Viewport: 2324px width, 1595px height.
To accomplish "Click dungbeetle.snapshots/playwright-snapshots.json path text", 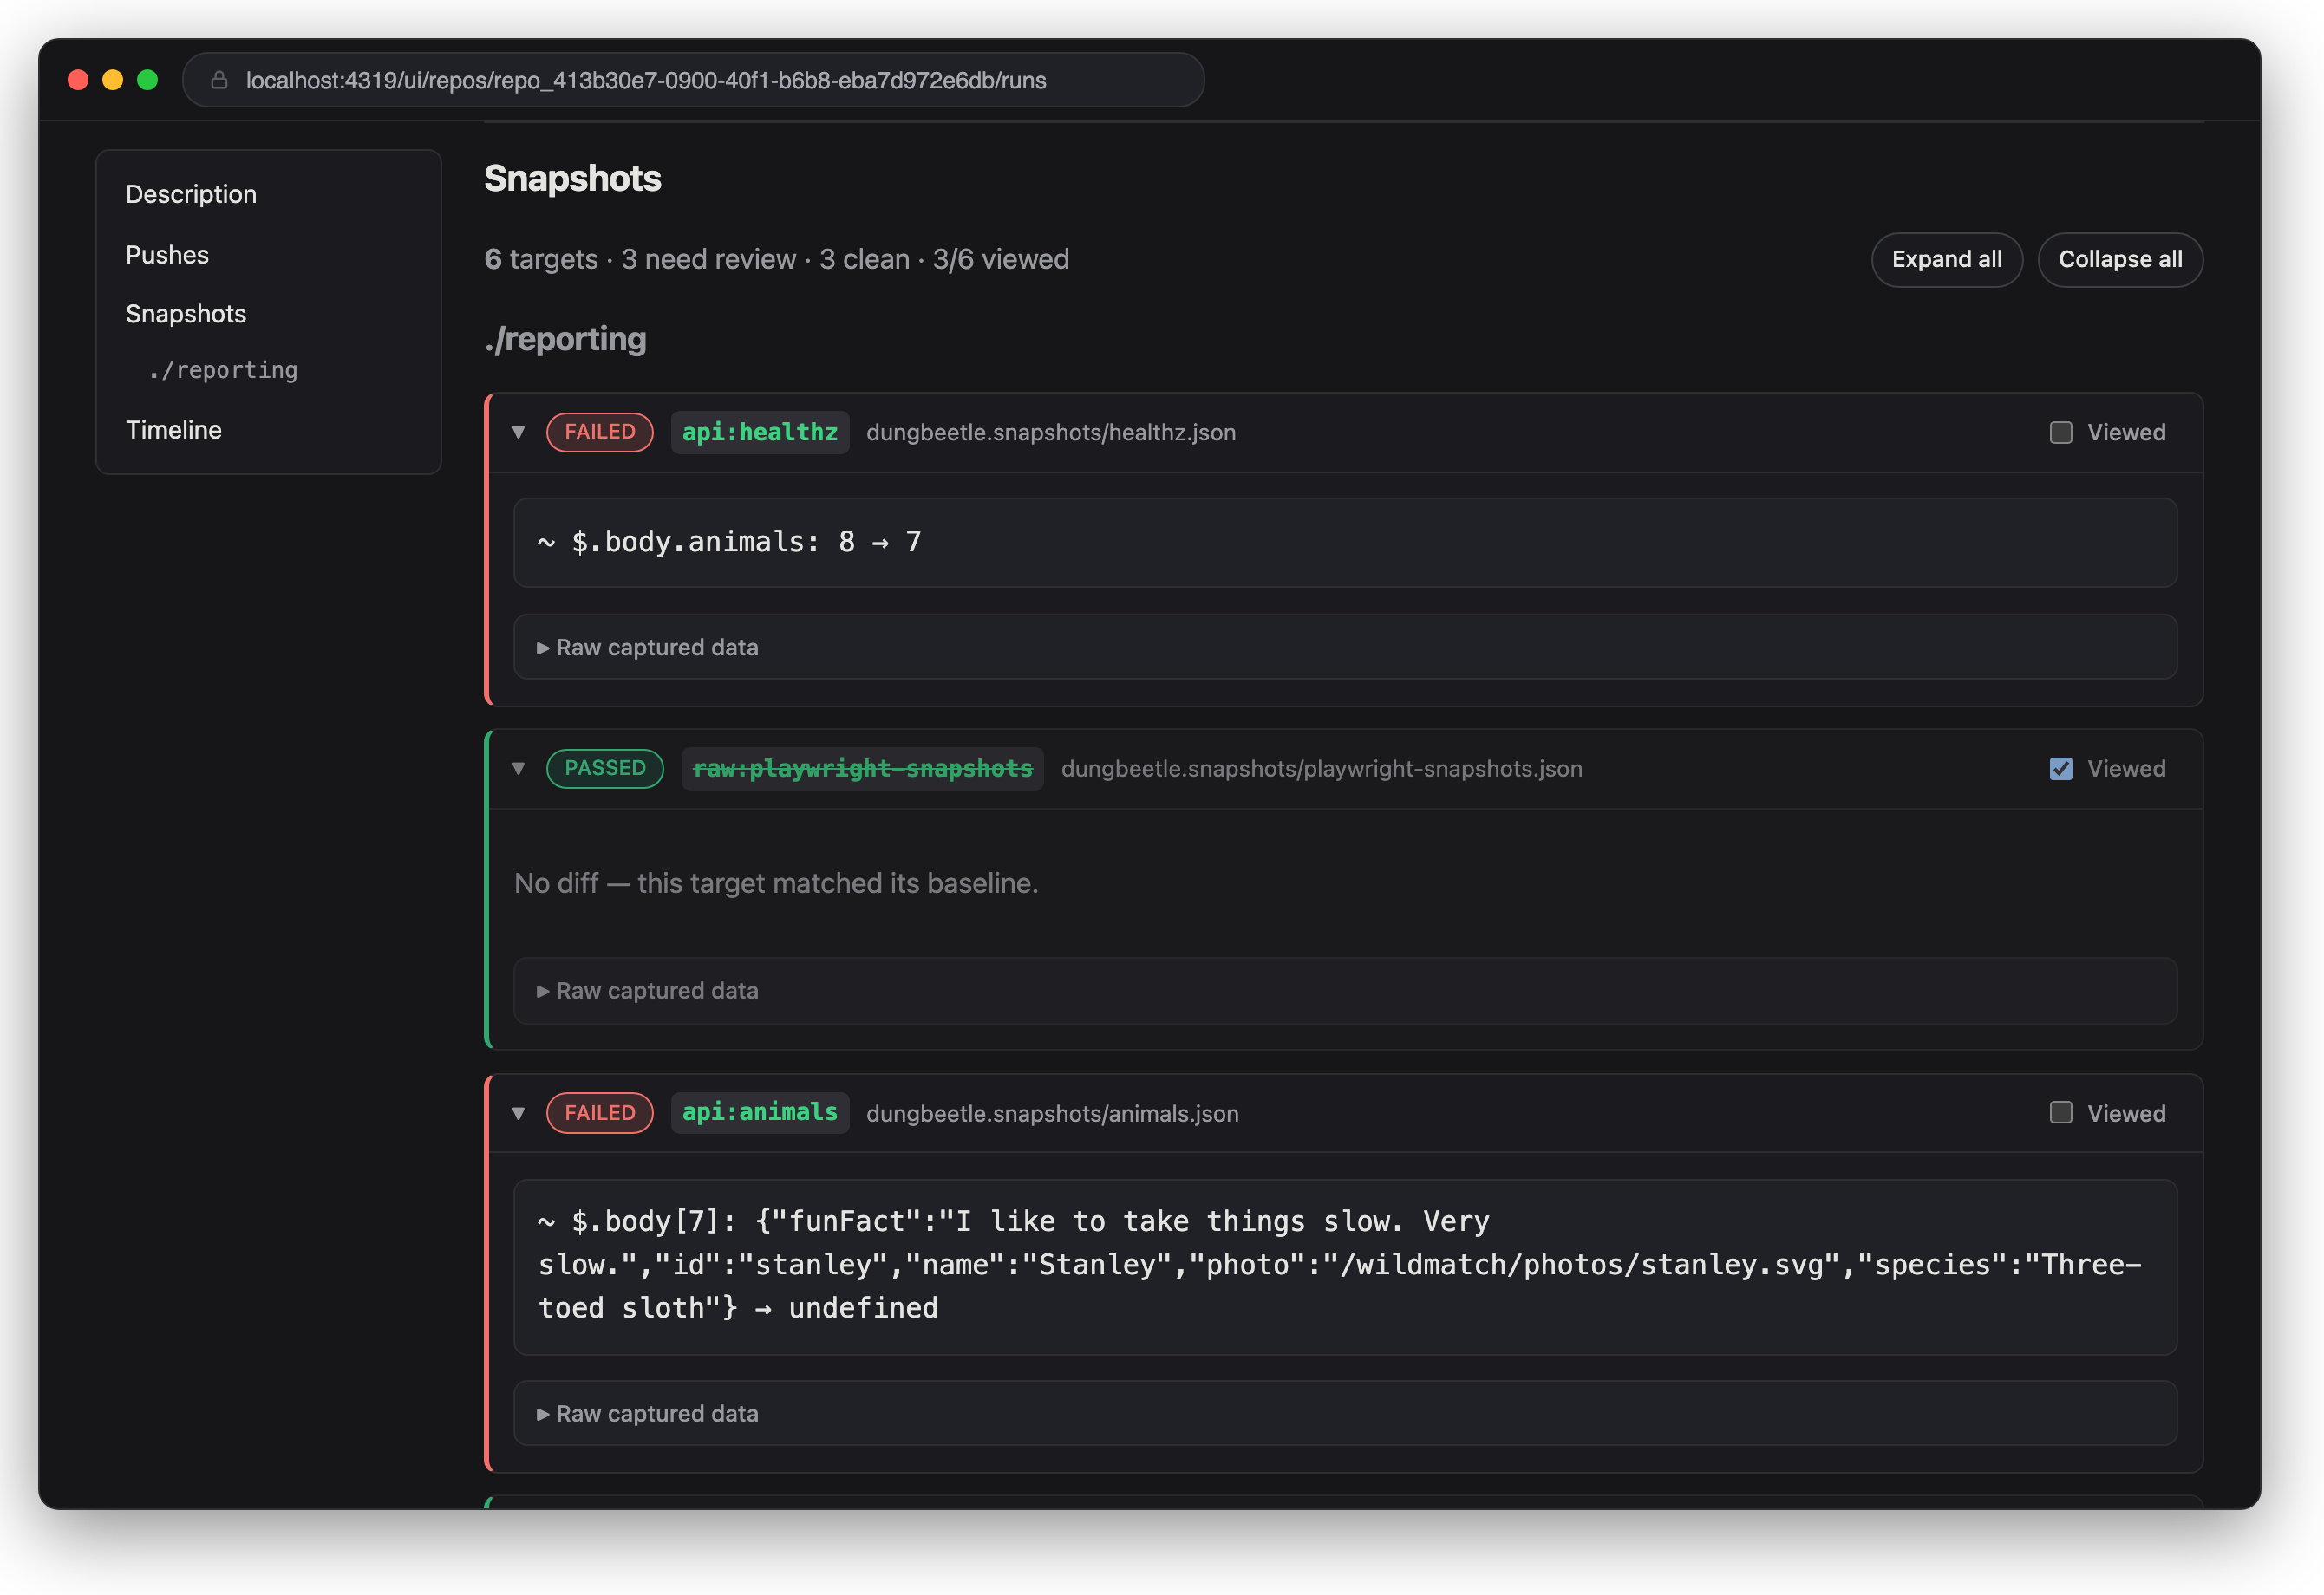I will coord(1322,769).
